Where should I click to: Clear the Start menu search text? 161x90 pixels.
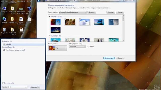[x=26, y=87]
